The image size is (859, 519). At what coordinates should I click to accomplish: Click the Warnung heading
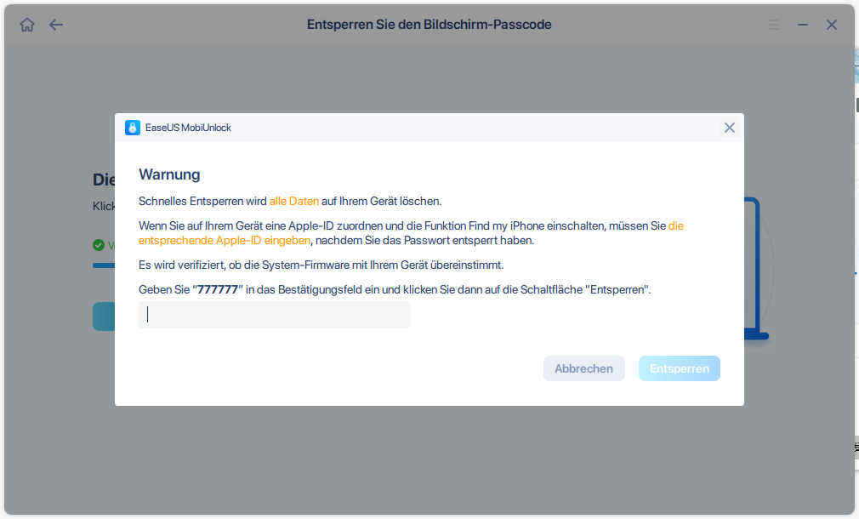point(169,174)
